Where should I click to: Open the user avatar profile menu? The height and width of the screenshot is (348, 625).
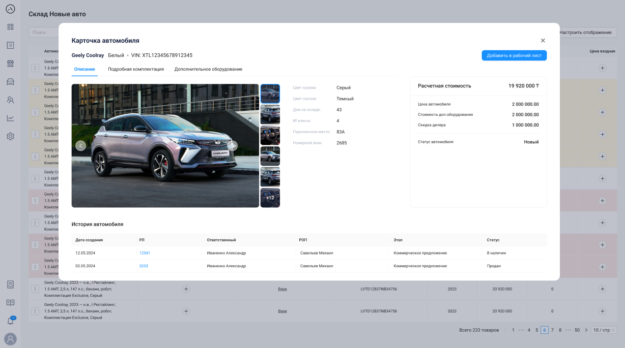click(10, 339)
